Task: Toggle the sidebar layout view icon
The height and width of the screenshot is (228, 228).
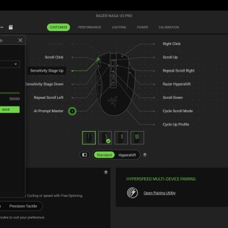Action: click(x=84, y=155)
